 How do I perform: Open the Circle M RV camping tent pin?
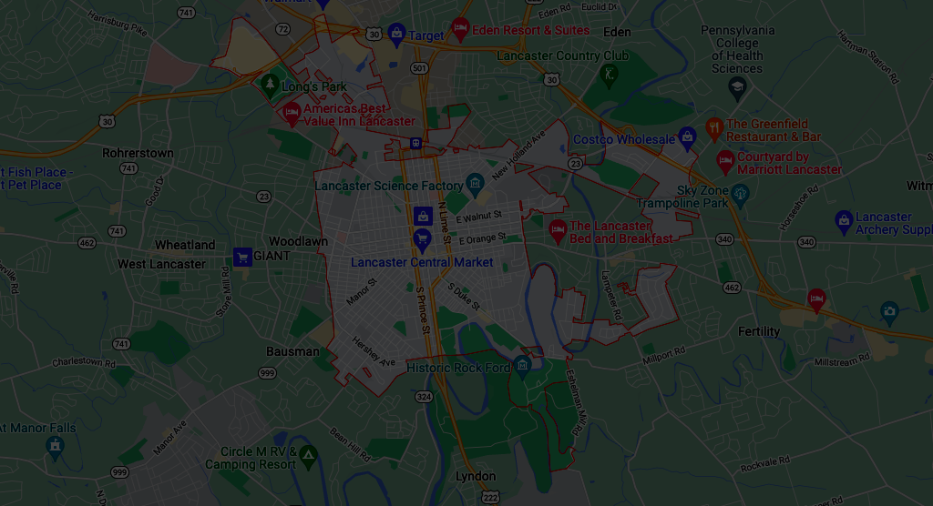point(308,457)
